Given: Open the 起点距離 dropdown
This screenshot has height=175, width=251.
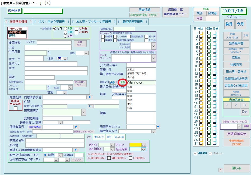Looking at the screenshot, I should tap(143, 149).
